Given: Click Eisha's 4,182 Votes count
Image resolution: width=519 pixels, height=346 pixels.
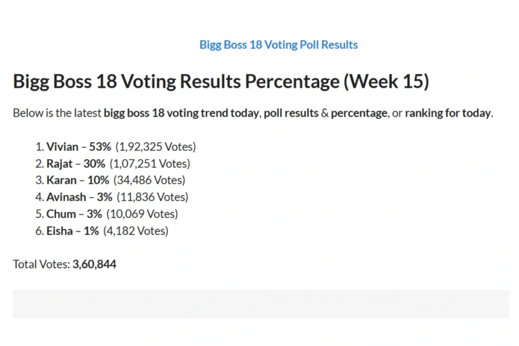Looking at the screenshot, I should (x=136, y=230).
